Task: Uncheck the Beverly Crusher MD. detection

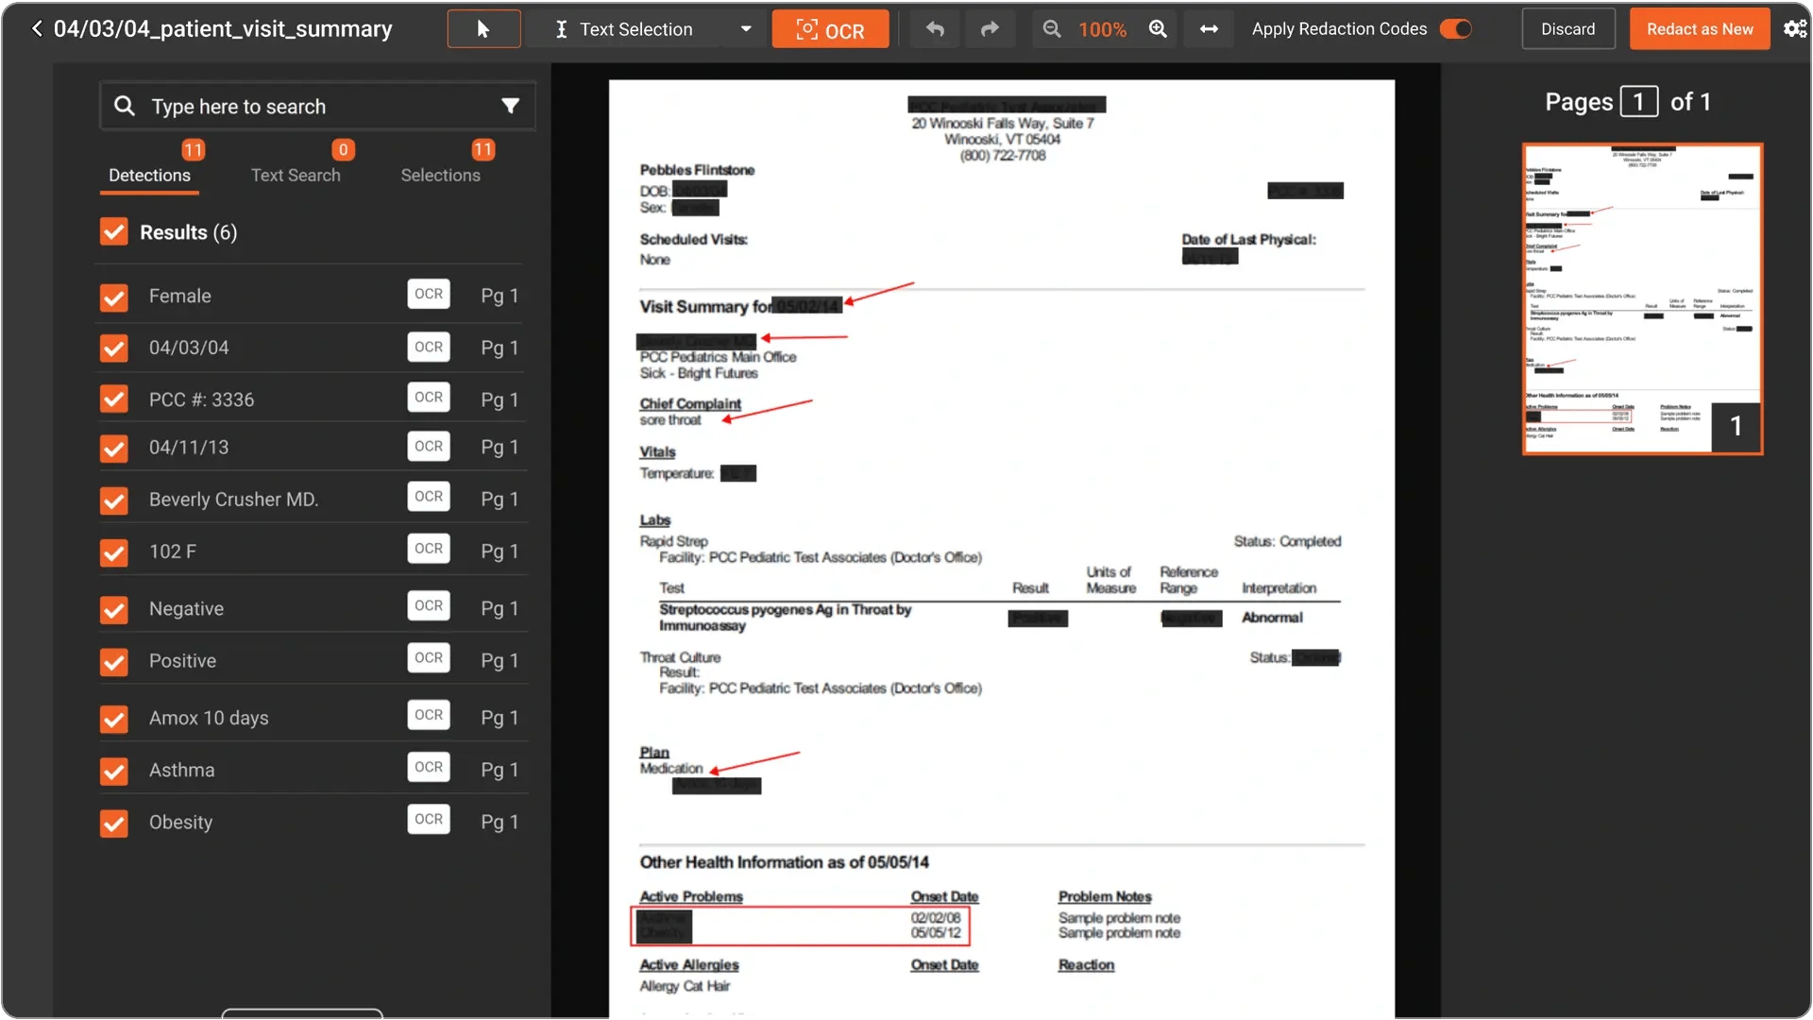Action: pos(114,501)
